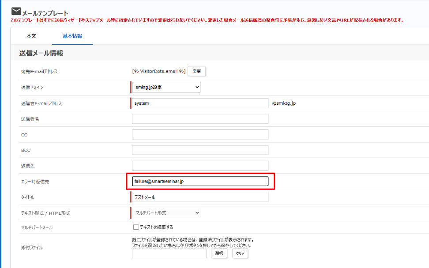Click the クリア button for attachment
The width and height of the screenshot is (429, 268).
coord(240,253)
